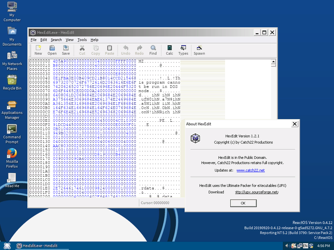The width and height of the screenshot is (334, 250).
Task: Click ASCII text 't be run in DOS'
Action: coord(158,87)
